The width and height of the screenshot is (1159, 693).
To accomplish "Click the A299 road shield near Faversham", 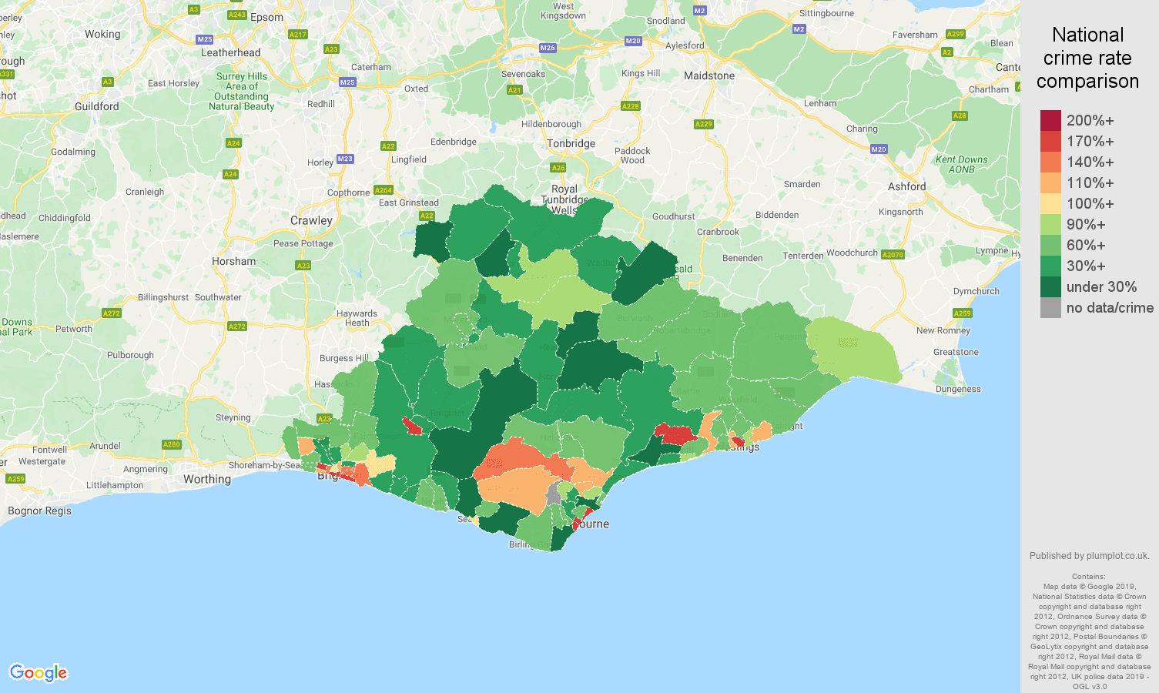I will point(955,34).
